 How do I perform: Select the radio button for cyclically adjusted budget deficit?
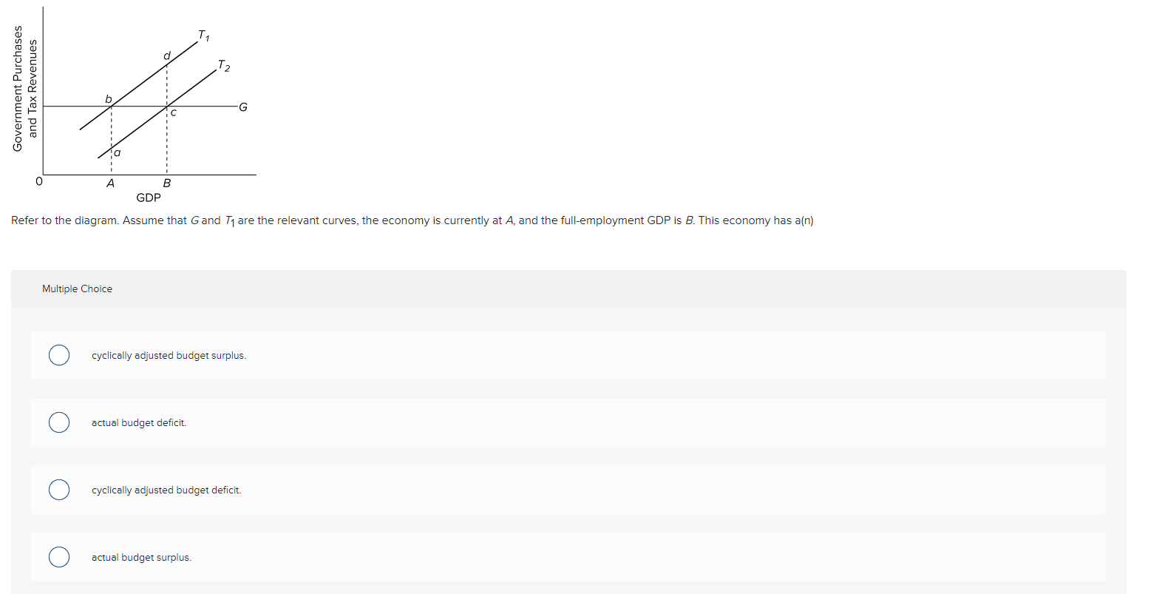59,490
